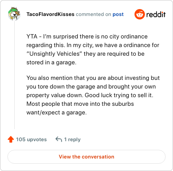Click the orange Reddit Snoo logo
173x171 pixels.
[x=139, y=14]
